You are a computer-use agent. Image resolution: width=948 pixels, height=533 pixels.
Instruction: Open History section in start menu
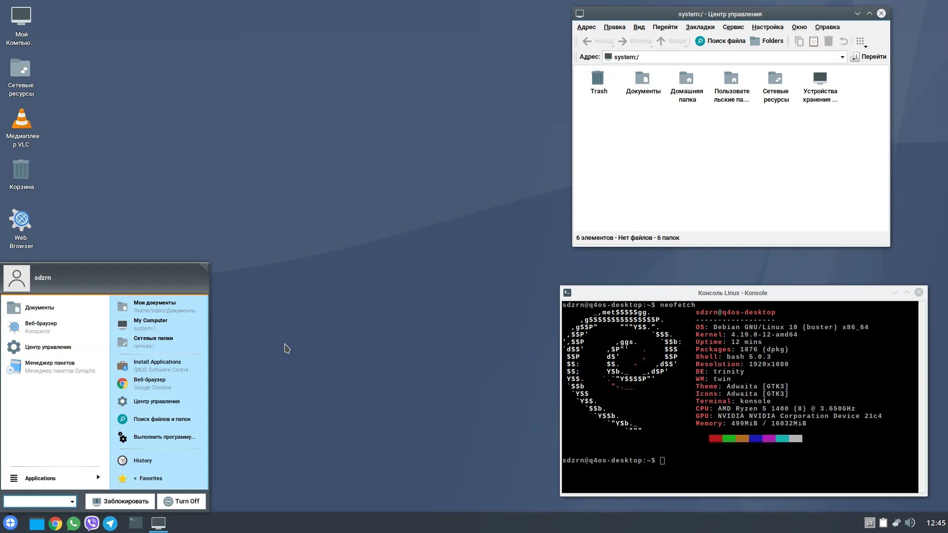coord(143,460)
